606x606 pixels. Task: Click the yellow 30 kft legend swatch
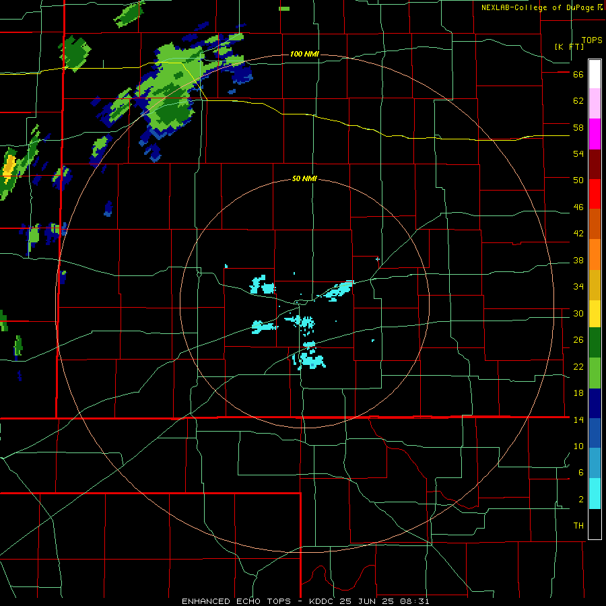(x=595, y=314)
